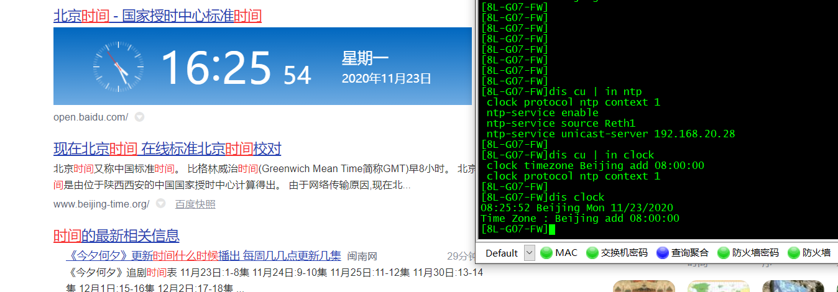This screenshot has width=838, height=292.
Task: Click the Default label in terminal button bar
Action: (x=502, y=253)
